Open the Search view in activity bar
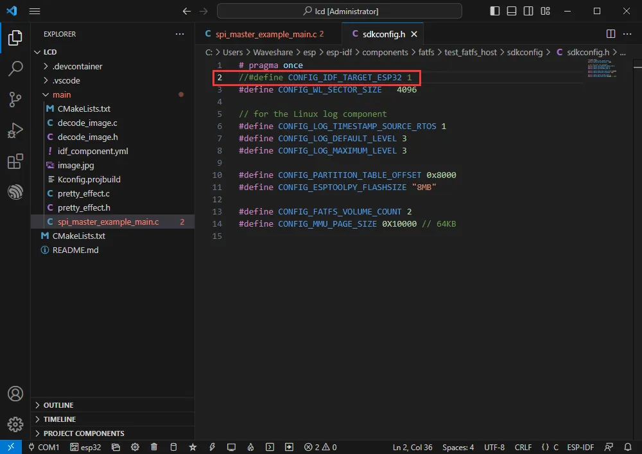The height and width of the screenshot is (454, 642). tap(15, 69)
